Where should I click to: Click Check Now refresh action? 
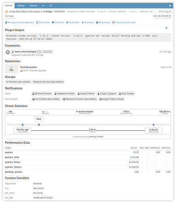click(x=43, y=22)
